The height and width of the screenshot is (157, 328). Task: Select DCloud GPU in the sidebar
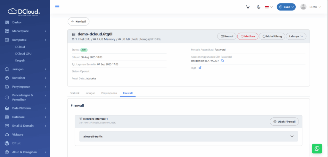[x=24, y=54]
